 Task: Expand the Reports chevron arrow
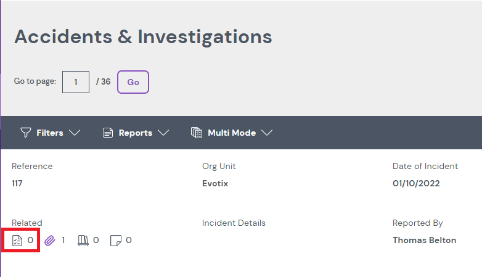pos(163,133)
